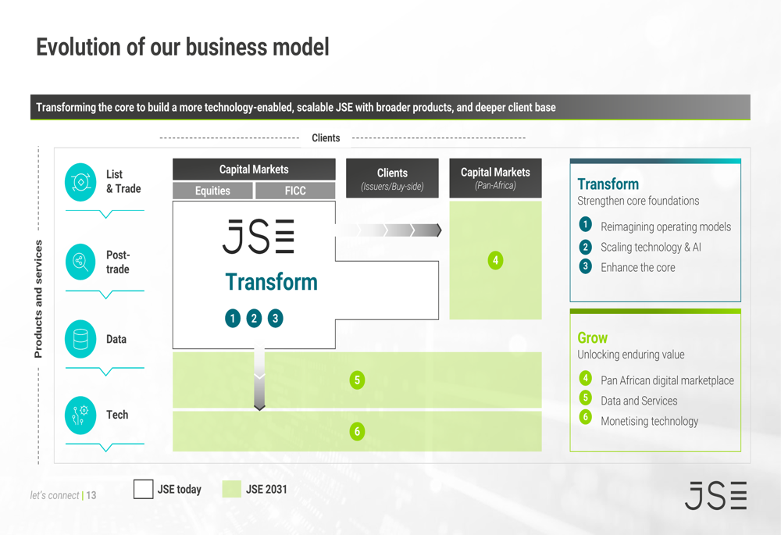Click the 'Data and Services' text
Image resolution: width=781 pixels, height=535 pixels.
639,401
